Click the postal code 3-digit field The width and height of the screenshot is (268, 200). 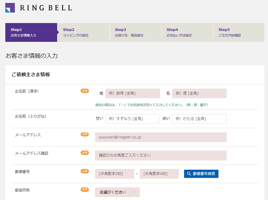pos(114,174)
